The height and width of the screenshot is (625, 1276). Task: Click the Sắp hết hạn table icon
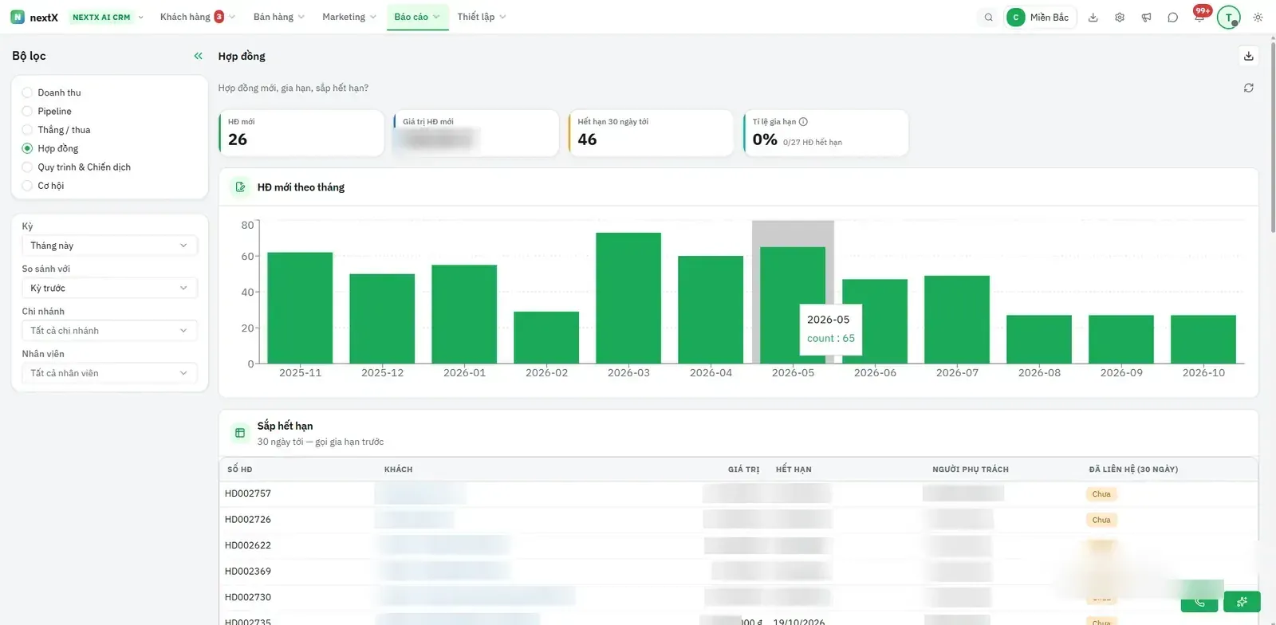click(x=240, y=433)
